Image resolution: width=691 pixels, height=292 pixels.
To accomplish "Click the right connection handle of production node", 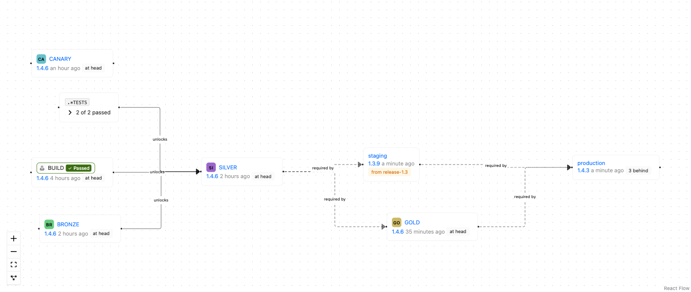I will point(660,167).
